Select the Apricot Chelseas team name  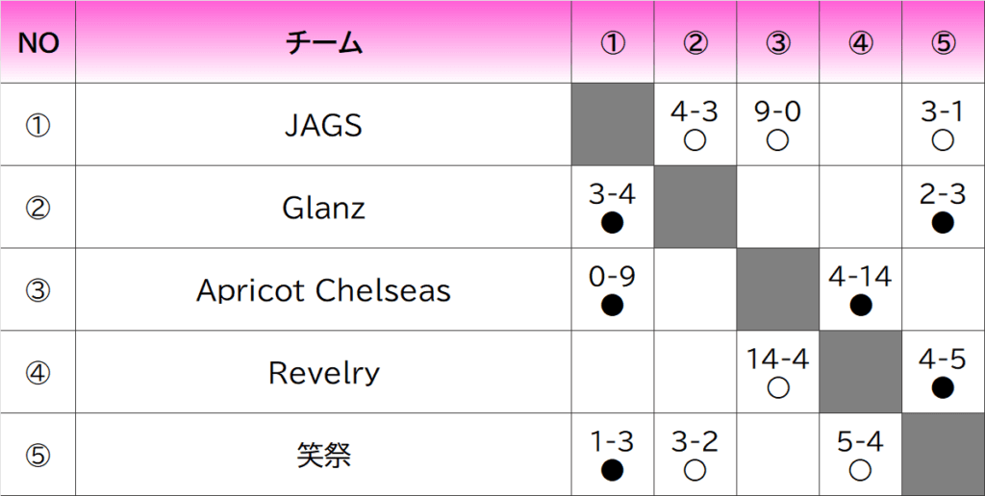pyautogui.click(x=323, y=290)
